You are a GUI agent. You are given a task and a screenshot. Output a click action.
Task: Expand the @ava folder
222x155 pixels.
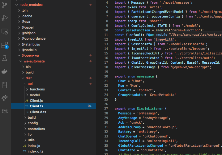point(53,22)
